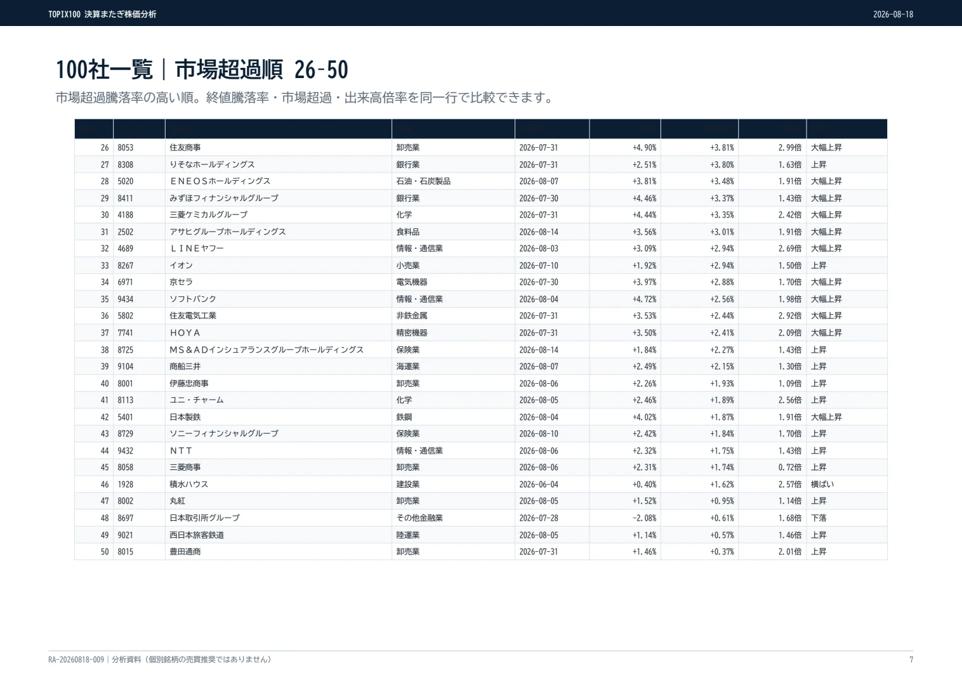This screenshot has height=680, width=962.
Task: Click the ソニーフィナンシャルグループ entry
Action: pos(223,433)
